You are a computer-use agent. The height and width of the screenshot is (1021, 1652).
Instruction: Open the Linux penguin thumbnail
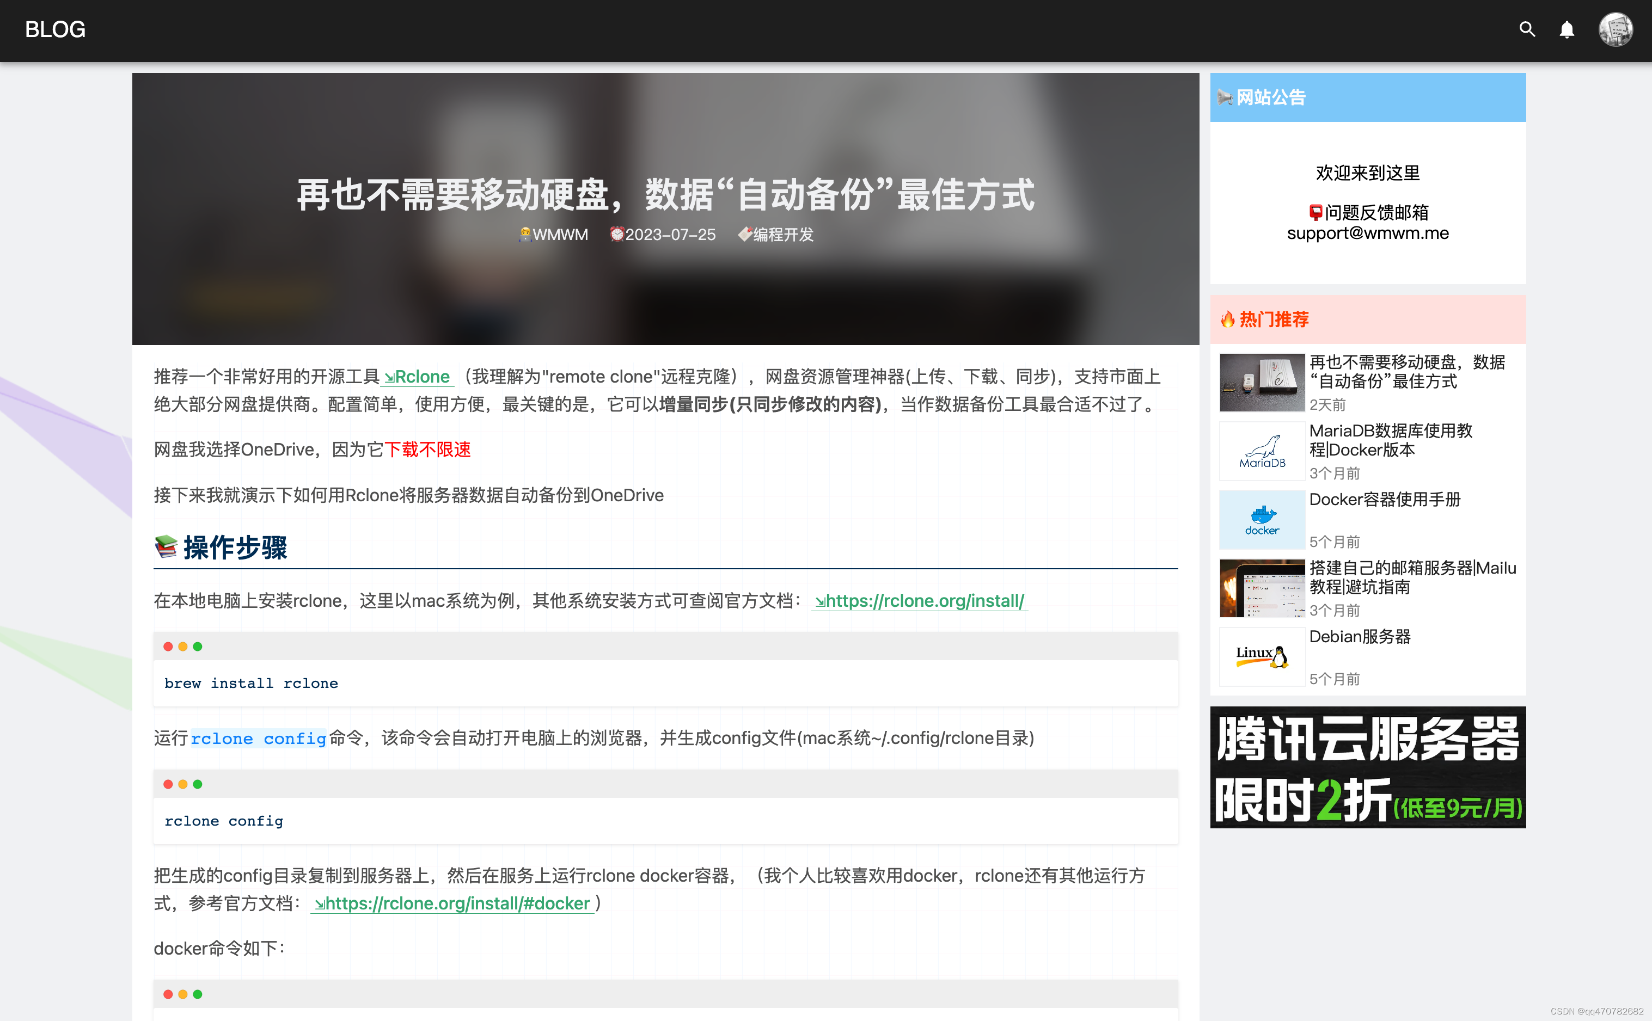1261,657
